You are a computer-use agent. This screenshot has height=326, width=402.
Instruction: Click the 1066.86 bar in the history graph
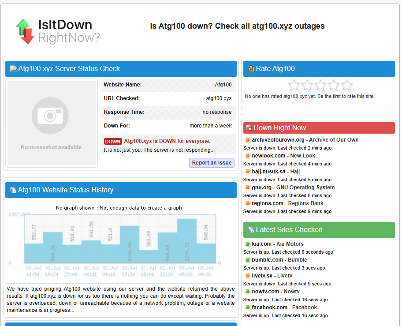pyautogui.click(x=130, y=244)
